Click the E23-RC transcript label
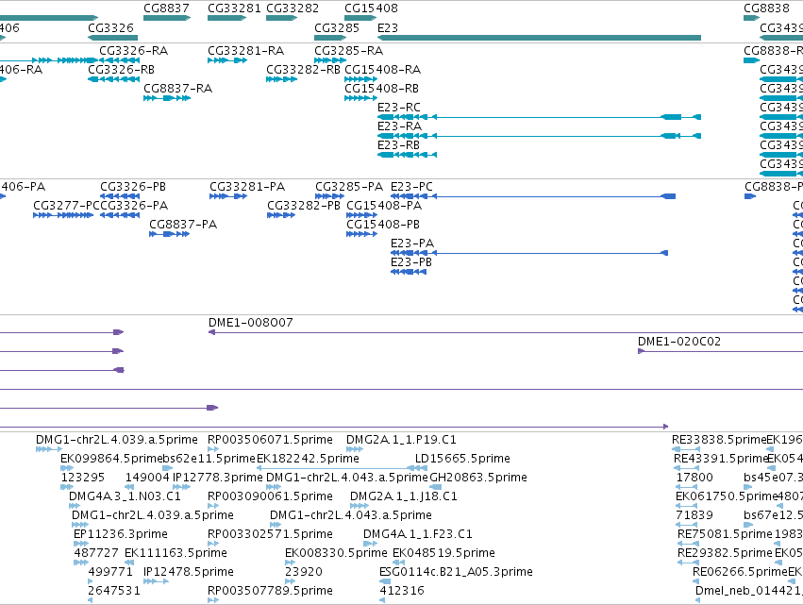803x605 pixels. 399,108
